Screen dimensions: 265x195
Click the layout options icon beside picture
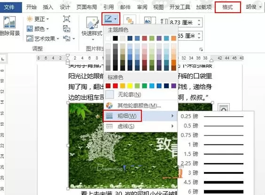click(224, 107)
